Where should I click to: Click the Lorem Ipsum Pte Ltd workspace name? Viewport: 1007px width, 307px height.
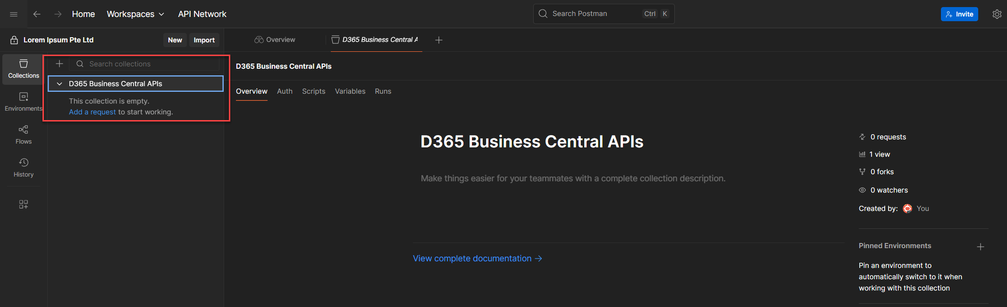click(59, 40)
